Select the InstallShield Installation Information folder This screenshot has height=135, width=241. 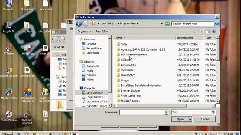click(141, 85)
